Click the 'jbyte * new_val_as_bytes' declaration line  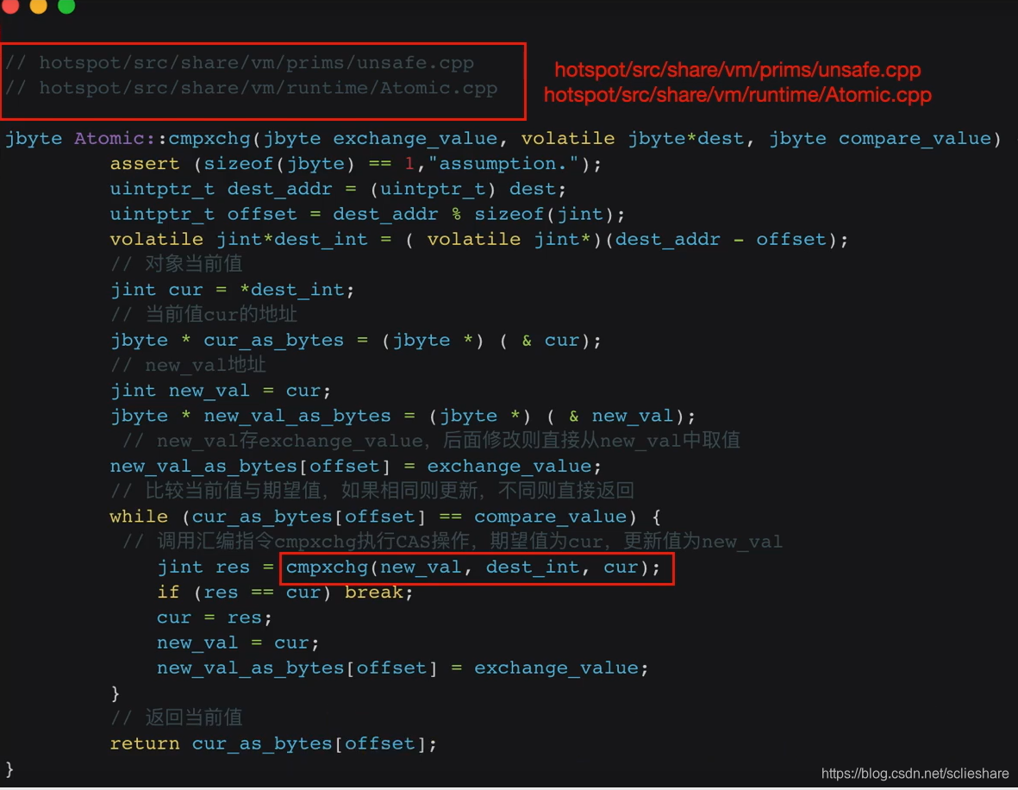pos(403,416)
